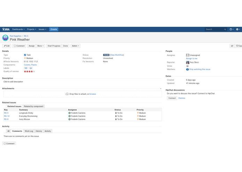Select the Work Log tab
Viewport: 242px width, 172px height.
click(29, 131)
